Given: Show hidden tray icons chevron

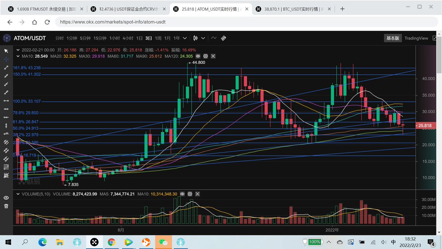Looking at the screenshot, I should click(x=329, y=242).
